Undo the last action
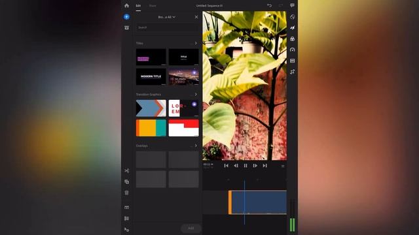Screen dimensions: 419x235 pyautogui.click(x=269, y=5)
